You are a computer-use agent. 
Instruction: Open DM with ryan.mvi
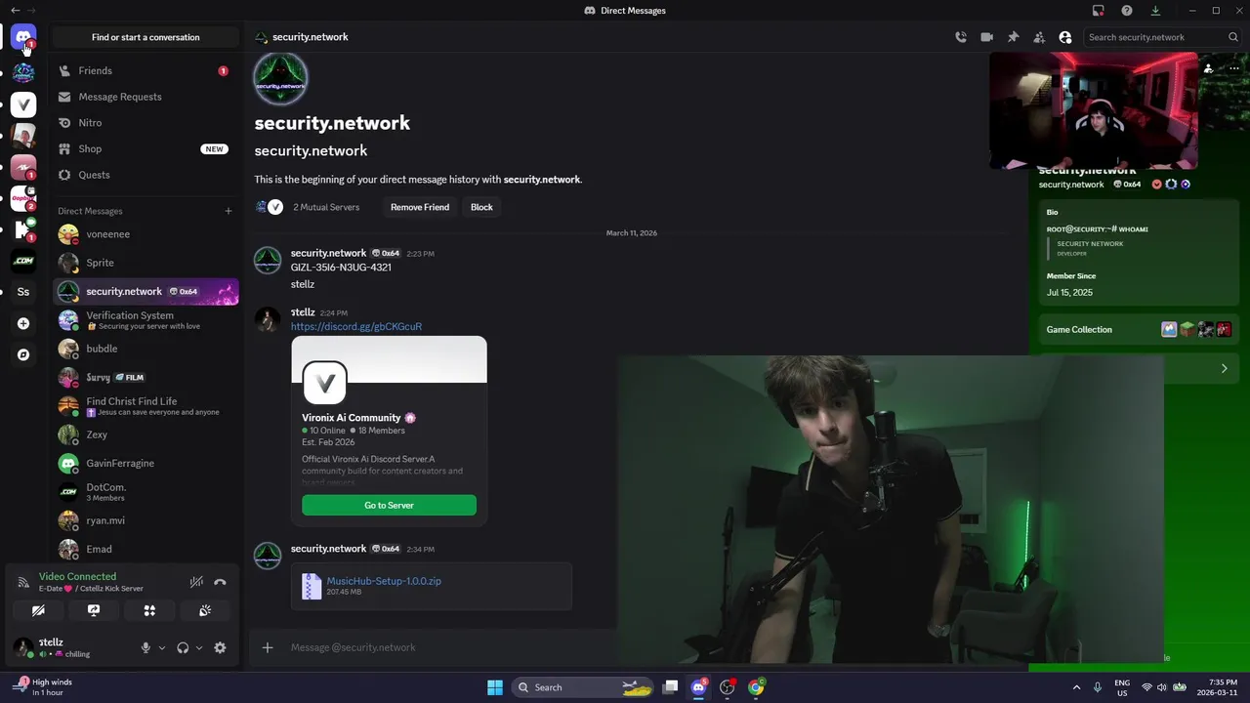tap(146, 520)
